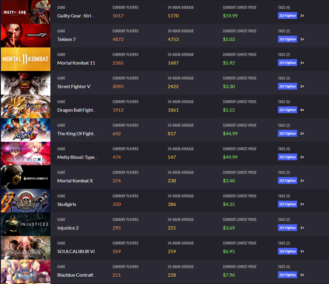Expand the 3+ extra tags on Guilty Gear
329x284 pixels.
point(302,16)
